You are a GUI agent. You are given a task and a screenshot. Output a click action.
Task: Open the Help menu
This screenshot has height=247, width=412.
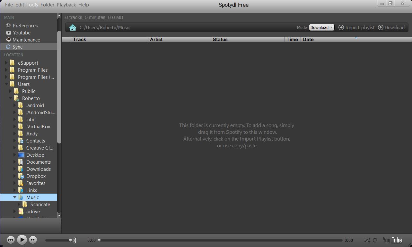83,5
